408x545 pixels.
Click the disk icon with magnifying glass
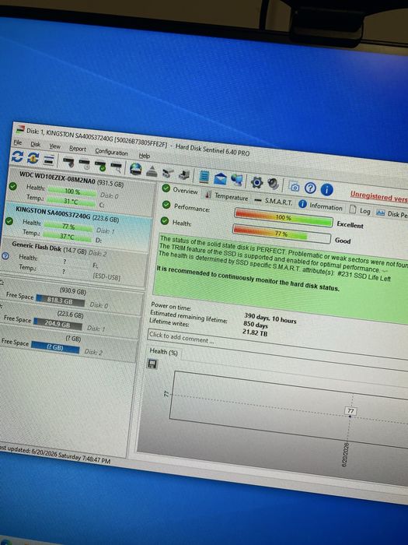coord(117,167)
